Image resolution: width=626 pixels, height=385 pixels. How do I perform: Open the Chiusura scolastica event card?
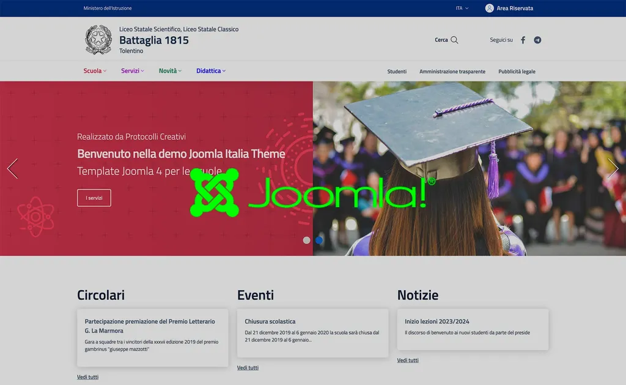pyautogui.click(x=312, y=332)
